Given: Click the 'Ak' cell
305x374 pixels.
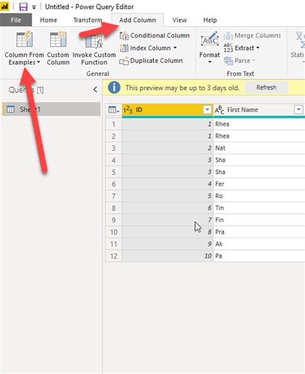Looking at the screenshot, I should tap(259, 244).
